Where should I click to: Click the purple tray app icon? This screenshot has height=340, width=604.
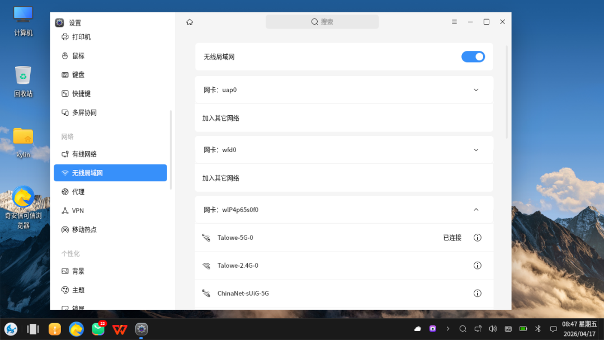[432, 329]
